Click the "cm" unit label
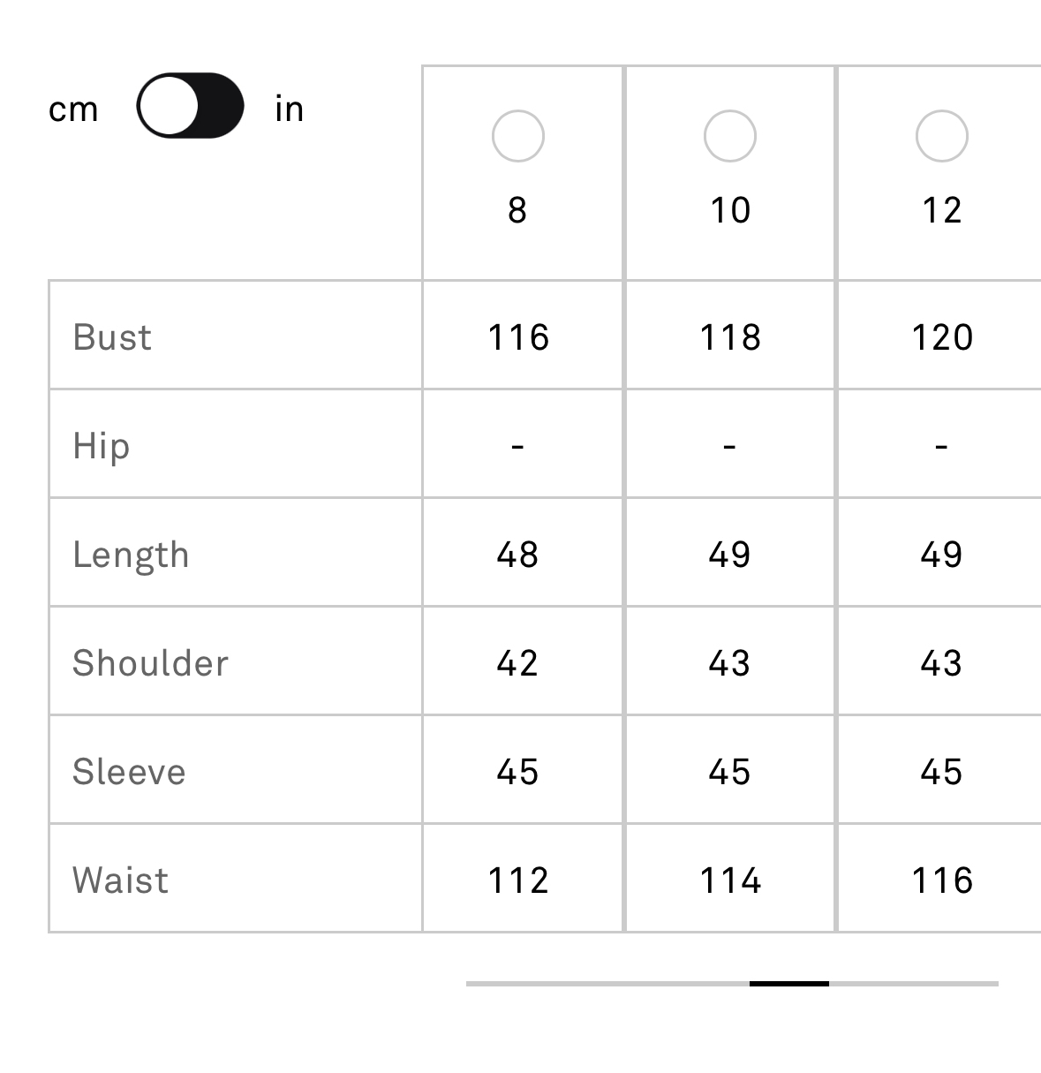Screen dimensions: 1041x1073 [73, 110]
